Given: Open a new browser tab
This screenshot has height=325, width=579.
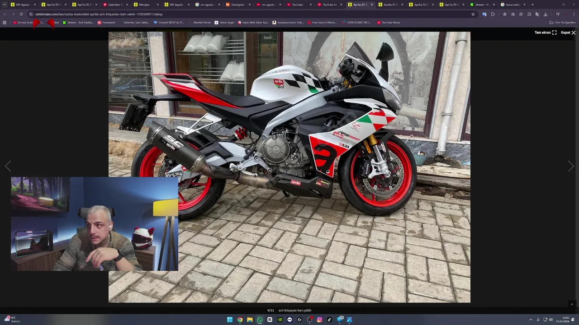Looking at the screenshot, I should click(x=532, y=5).
